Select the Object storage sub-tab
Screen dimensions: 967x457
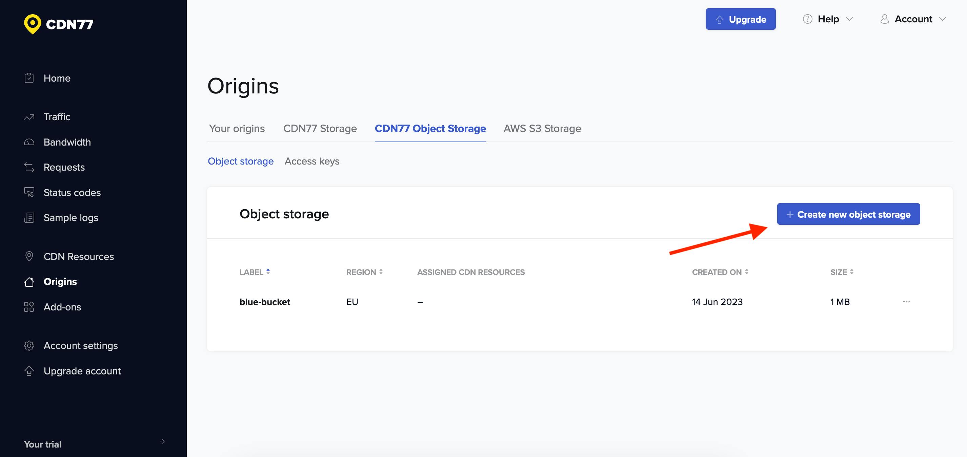pyautogui.click(x=241, y=161)
